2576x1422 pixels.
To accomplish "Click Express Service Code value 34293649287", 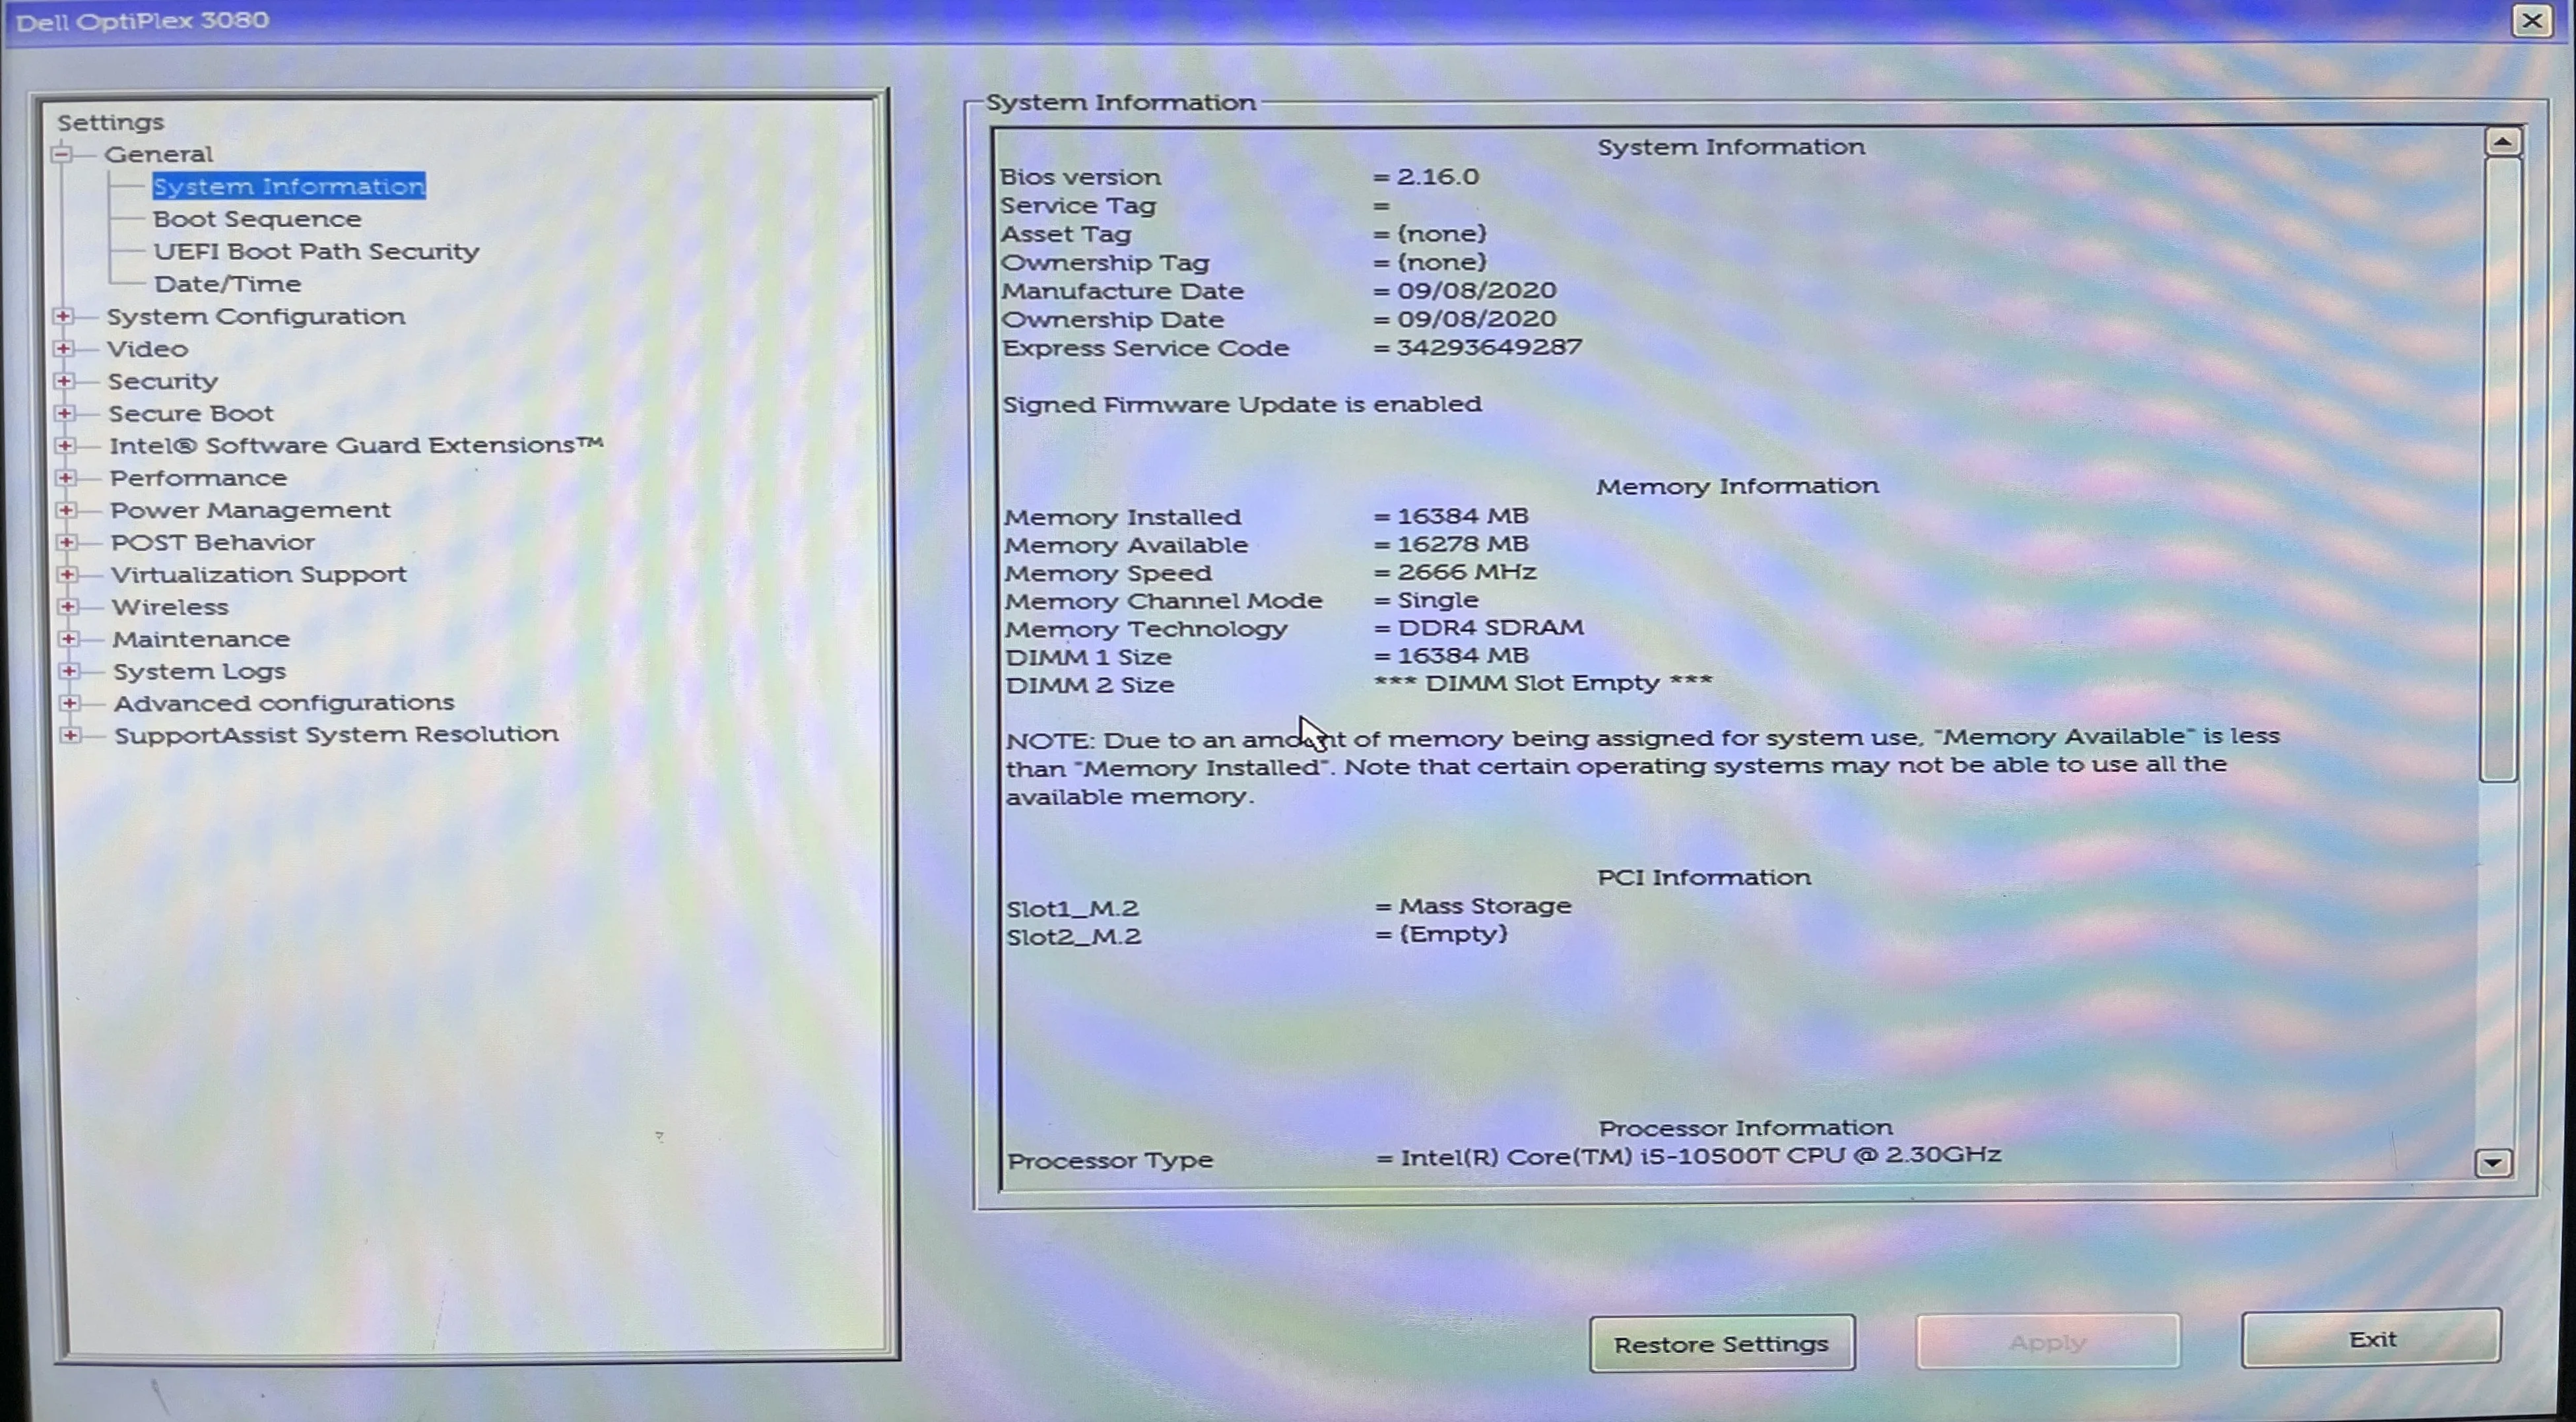I will [1489, 347].
